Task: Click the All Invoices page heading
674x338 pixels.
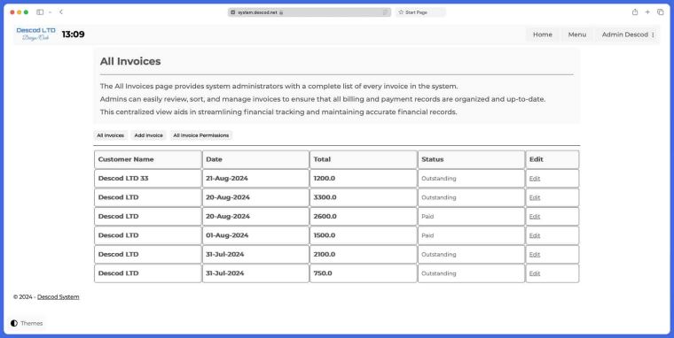Action: [130, 61]
